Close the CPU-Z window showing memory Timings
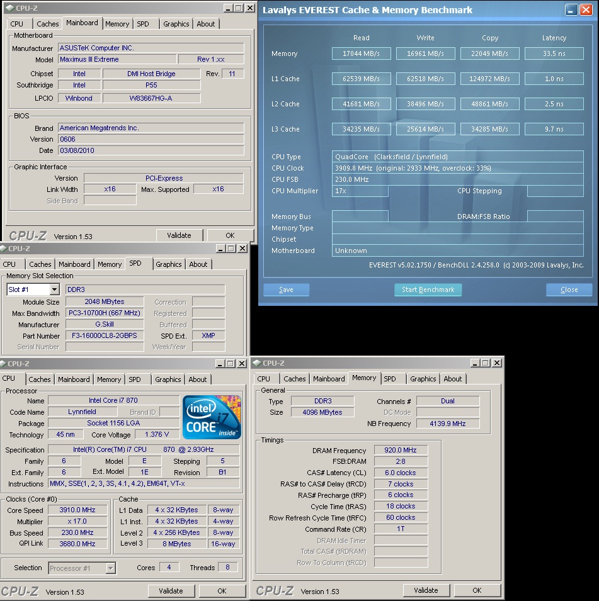599x601 pixels. point(497,362)
